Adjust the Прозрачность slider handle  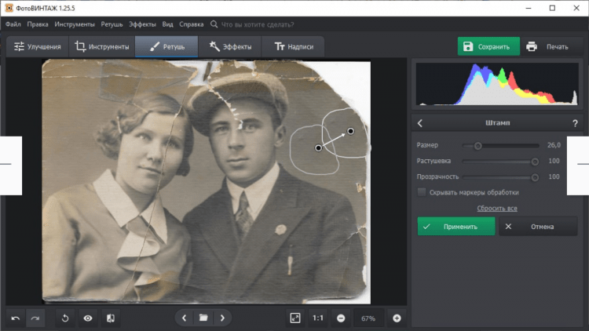pos(535,177)
